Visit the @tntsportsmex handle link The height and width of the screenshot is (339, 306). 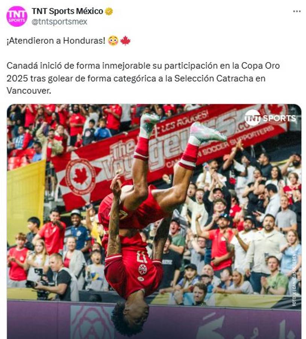pos(59,21)
